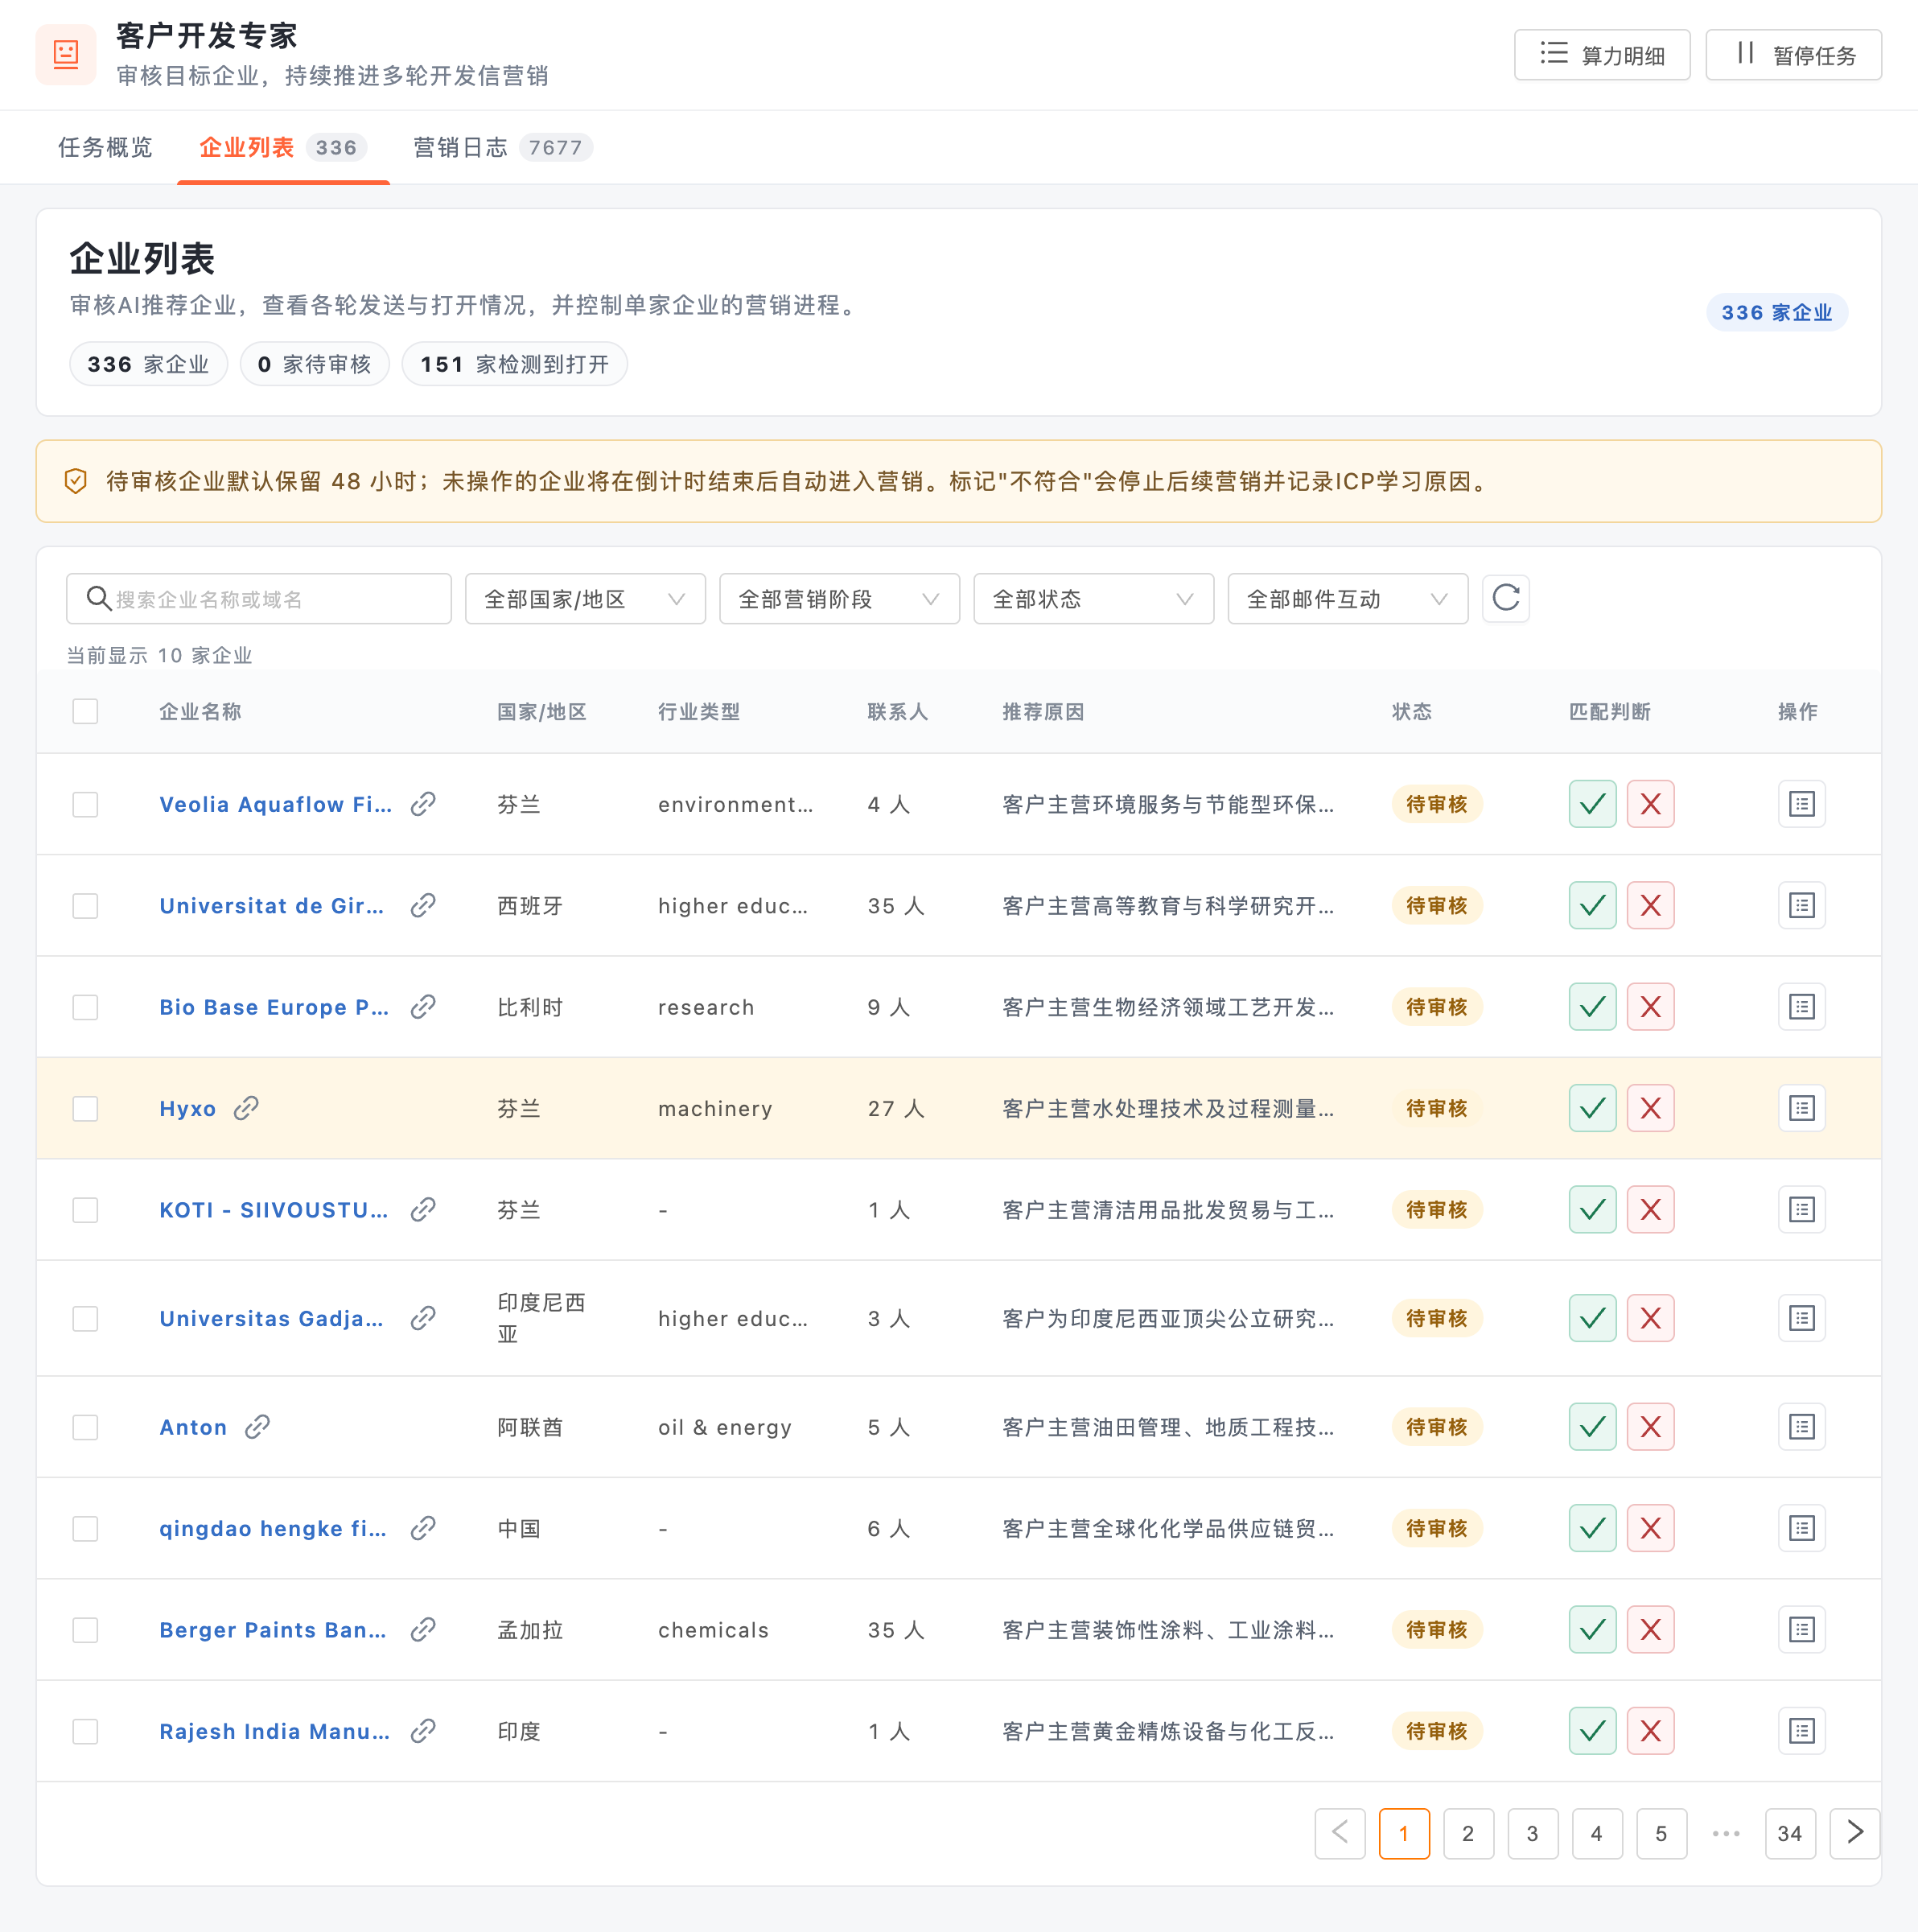Open website link icon beside Anton

point(258,1427)
